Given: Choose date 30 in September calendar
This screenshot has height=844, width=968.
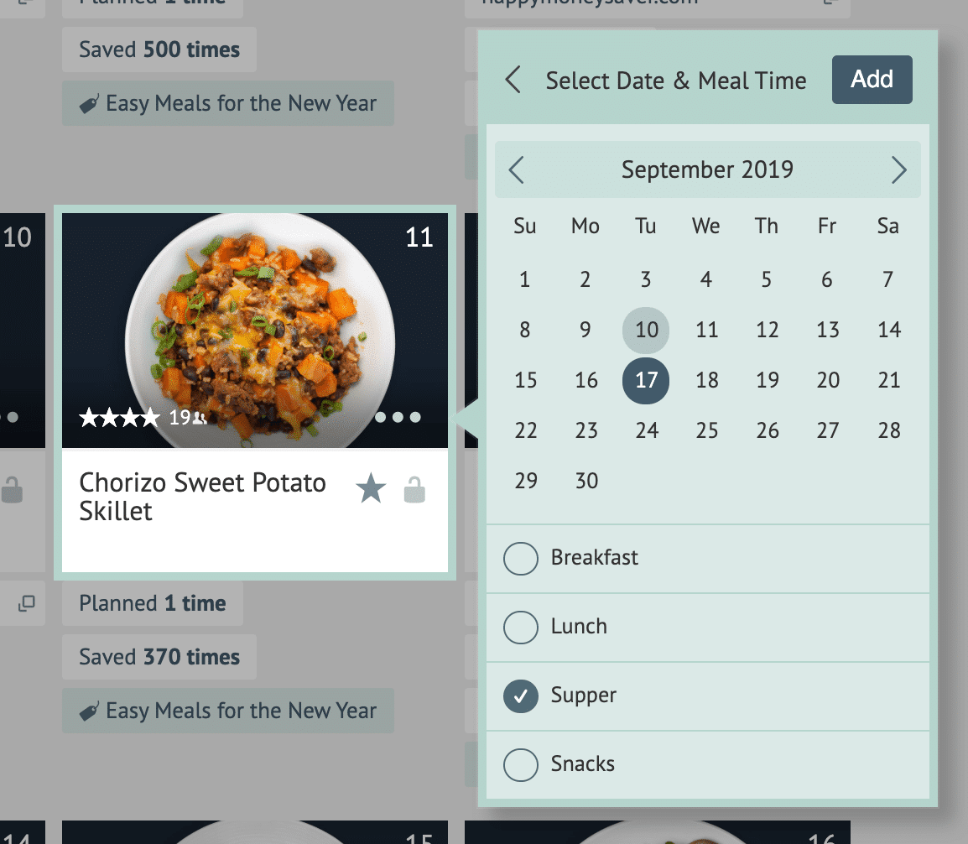Looking at the screenshot, I should point(586,481).
